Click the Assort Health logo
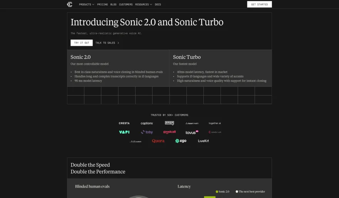Screen dimensions: 339x198 192,123
